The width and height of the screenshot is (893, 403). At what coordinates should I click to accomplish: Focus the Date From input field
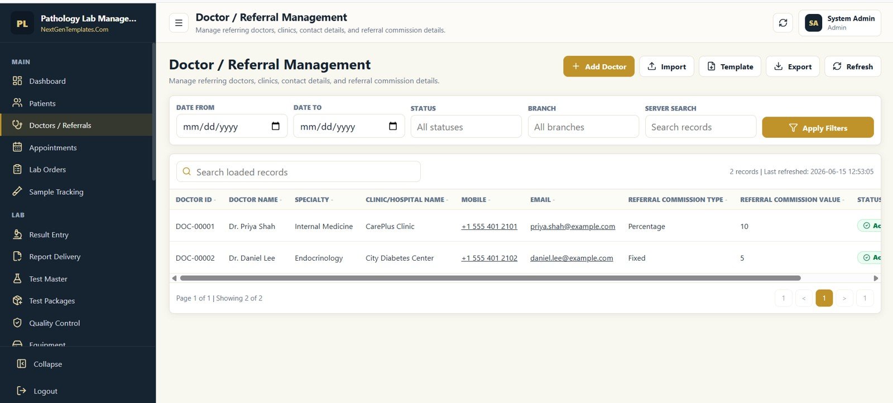[x=232, y=126]
